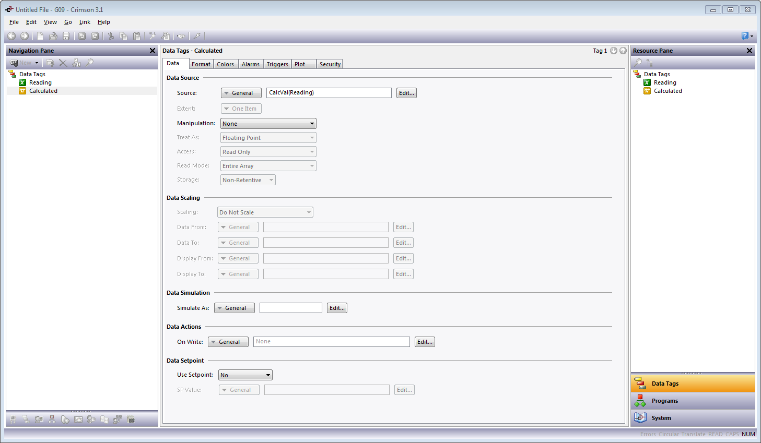Click the Simulate As input field
The width and height of the screenshot is (761, 443).
tap(291, 308)
